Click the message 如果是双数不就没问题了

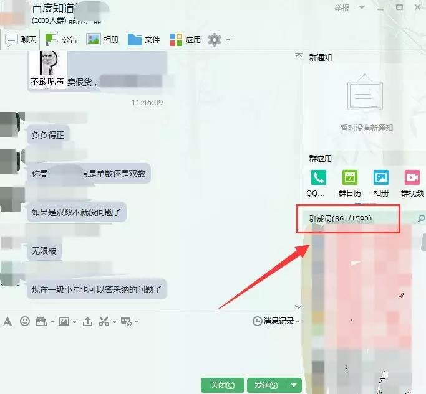(76, 212)
